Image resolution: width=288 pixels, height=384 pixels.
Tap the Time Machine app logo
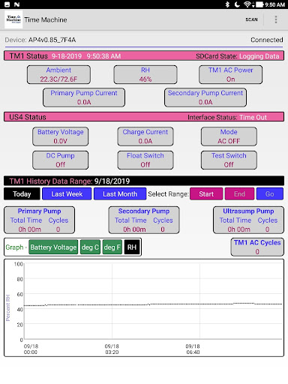(x=13, y=19)
